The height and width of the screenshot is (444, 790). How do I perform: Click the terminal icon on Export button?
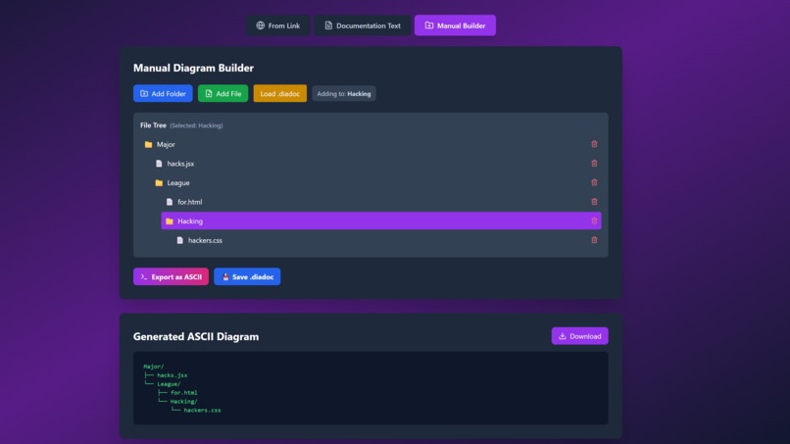143,276
